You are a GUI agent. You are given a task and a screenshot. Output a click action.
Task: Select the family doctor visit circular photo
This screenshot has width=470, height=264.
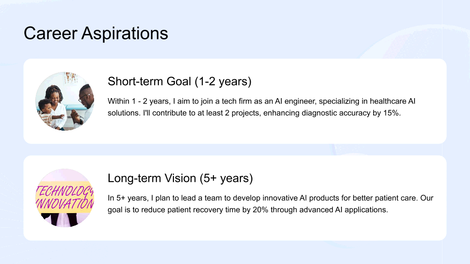pos(65,101)
